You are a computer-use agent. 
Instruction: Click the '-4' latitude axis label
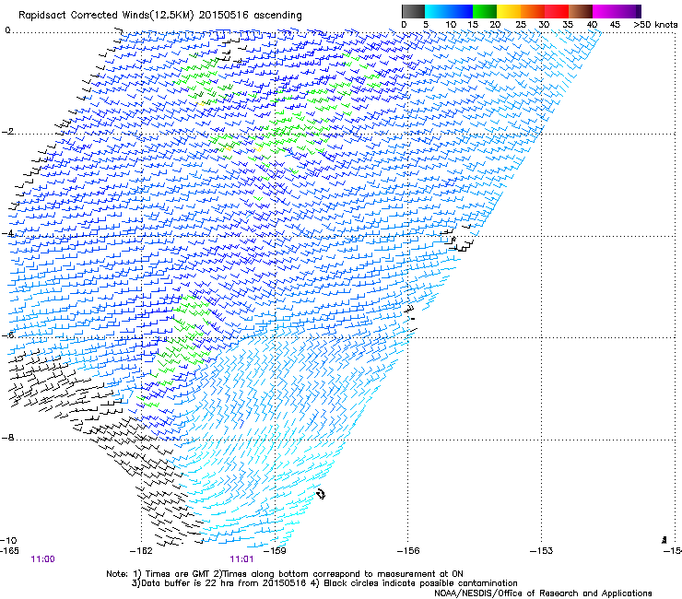pyautogui.click(x=8, y=233)
